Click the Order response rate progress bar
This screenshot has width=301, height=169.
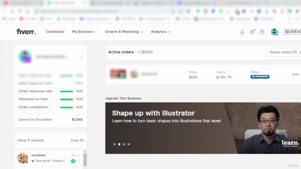coord(66,92)
